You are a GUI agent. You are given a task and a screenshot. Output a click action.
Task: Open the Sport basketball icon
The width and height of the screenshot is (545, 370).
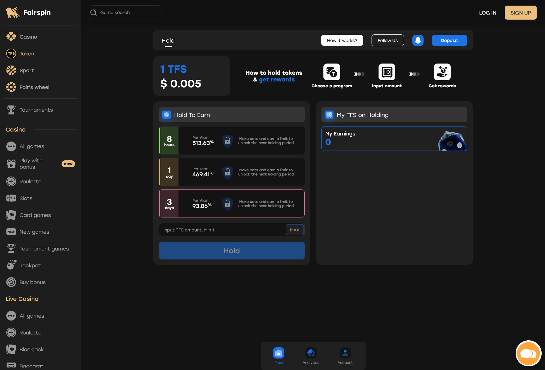tap(11, 70)
